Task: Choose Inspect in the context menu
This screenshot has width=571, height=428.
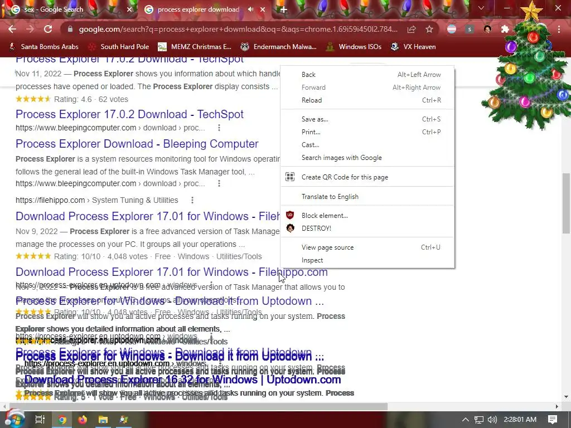Action: 367,260
